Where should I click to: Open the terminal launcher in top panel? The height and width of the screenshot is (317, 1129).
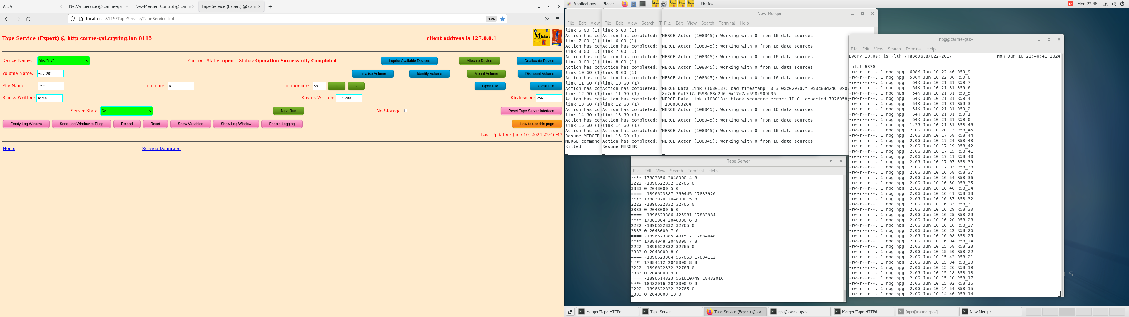point(642,4)
